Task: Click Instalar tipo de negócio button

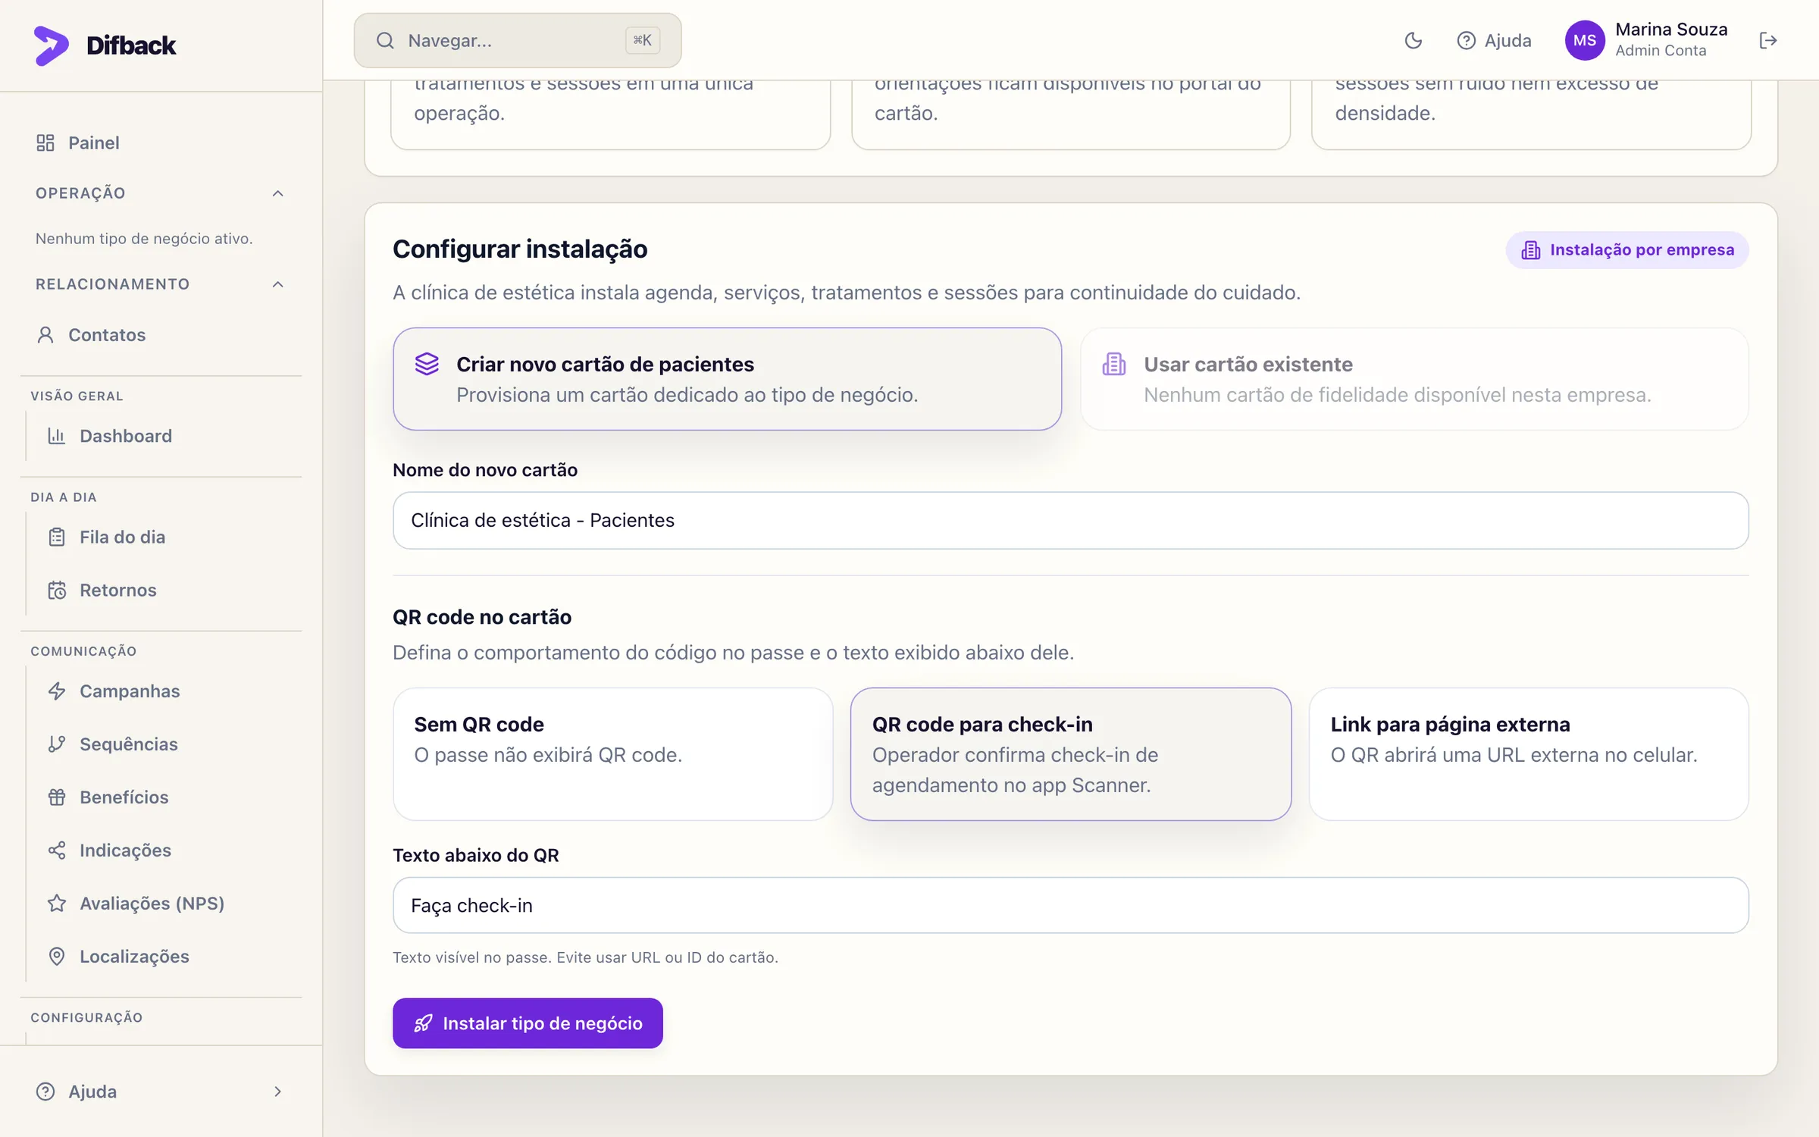Action: coord(528,1023)
